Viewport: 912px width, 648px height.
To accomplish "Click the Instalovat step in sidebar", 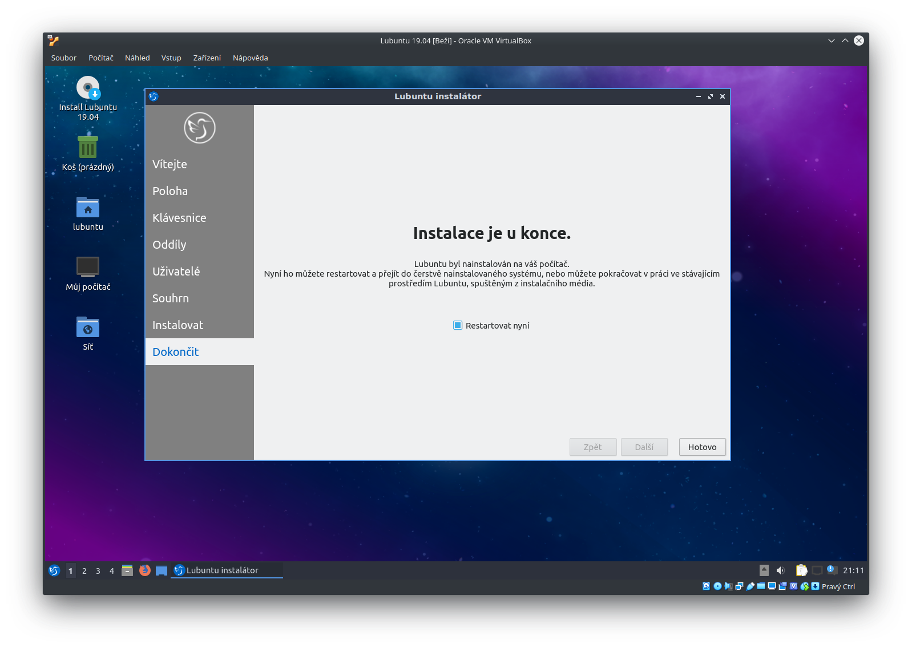I will coord(200,325).
